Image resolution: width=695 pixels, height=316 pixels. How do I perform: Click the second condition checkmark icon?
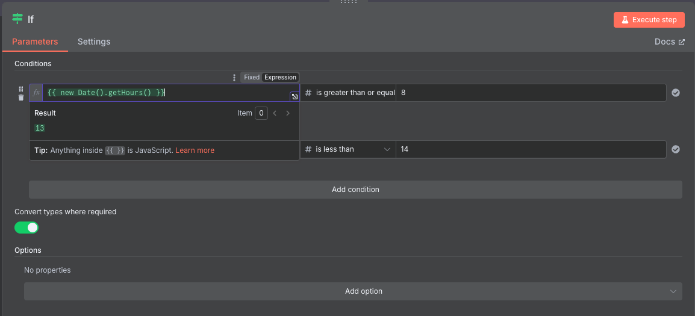[676, 149]
